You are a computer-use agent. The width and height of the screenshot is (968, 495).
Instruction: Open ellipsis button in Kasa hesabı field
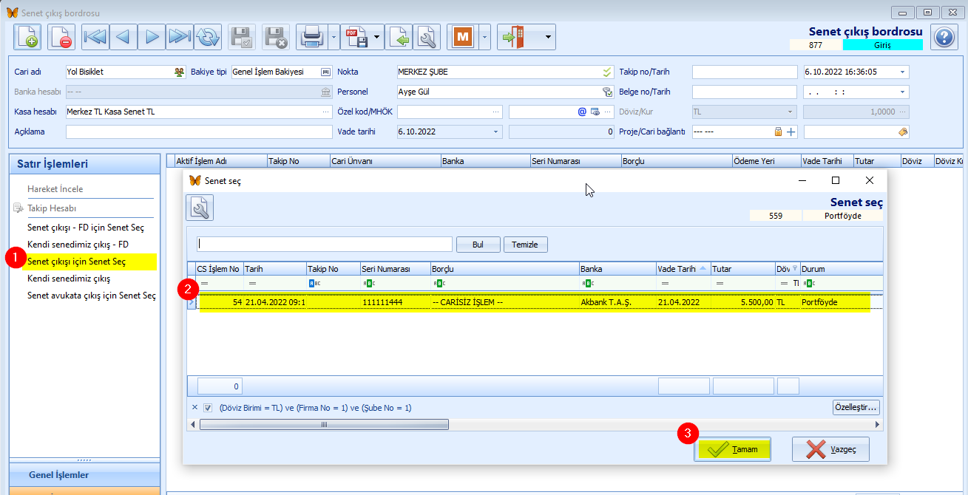326,112
